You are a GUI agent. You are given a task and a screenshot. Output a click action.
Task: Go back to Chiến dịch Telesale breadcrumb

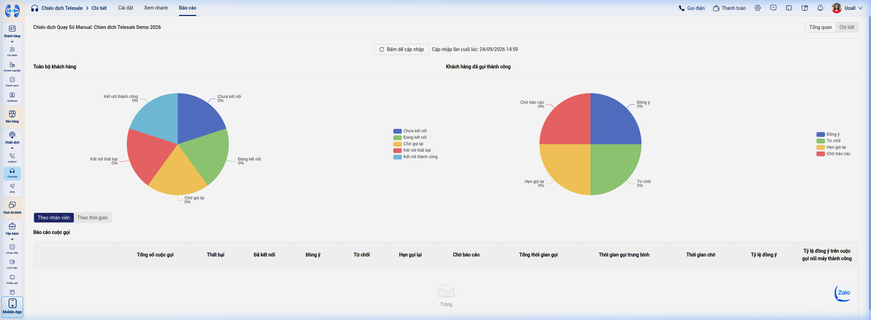62,8
